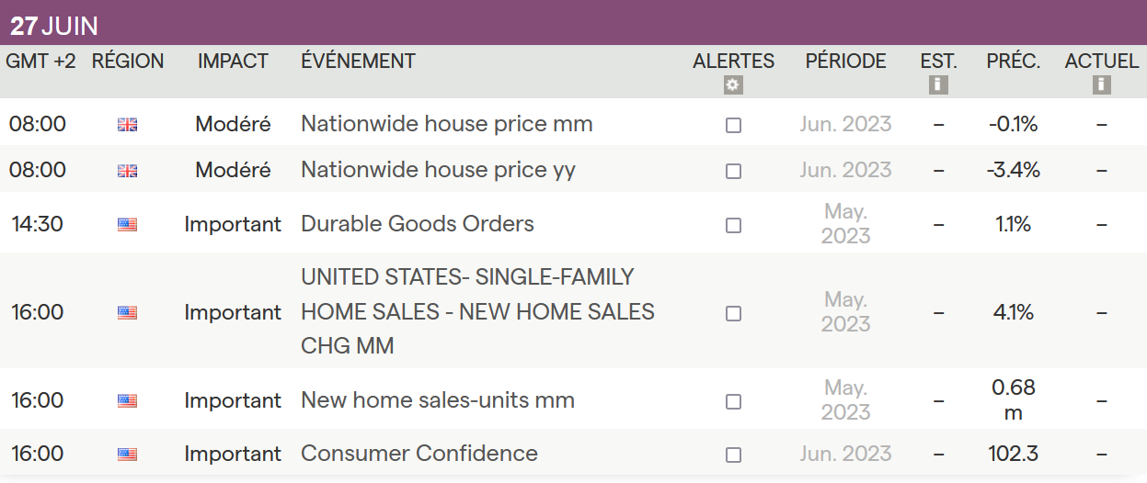
Task: Select the Nationwide house price mm event
Action: [x=446, y=124]
